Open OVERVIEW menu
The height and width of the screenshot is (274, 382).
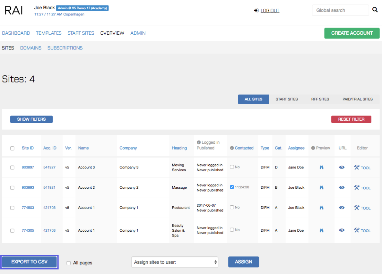pos(112,33)
